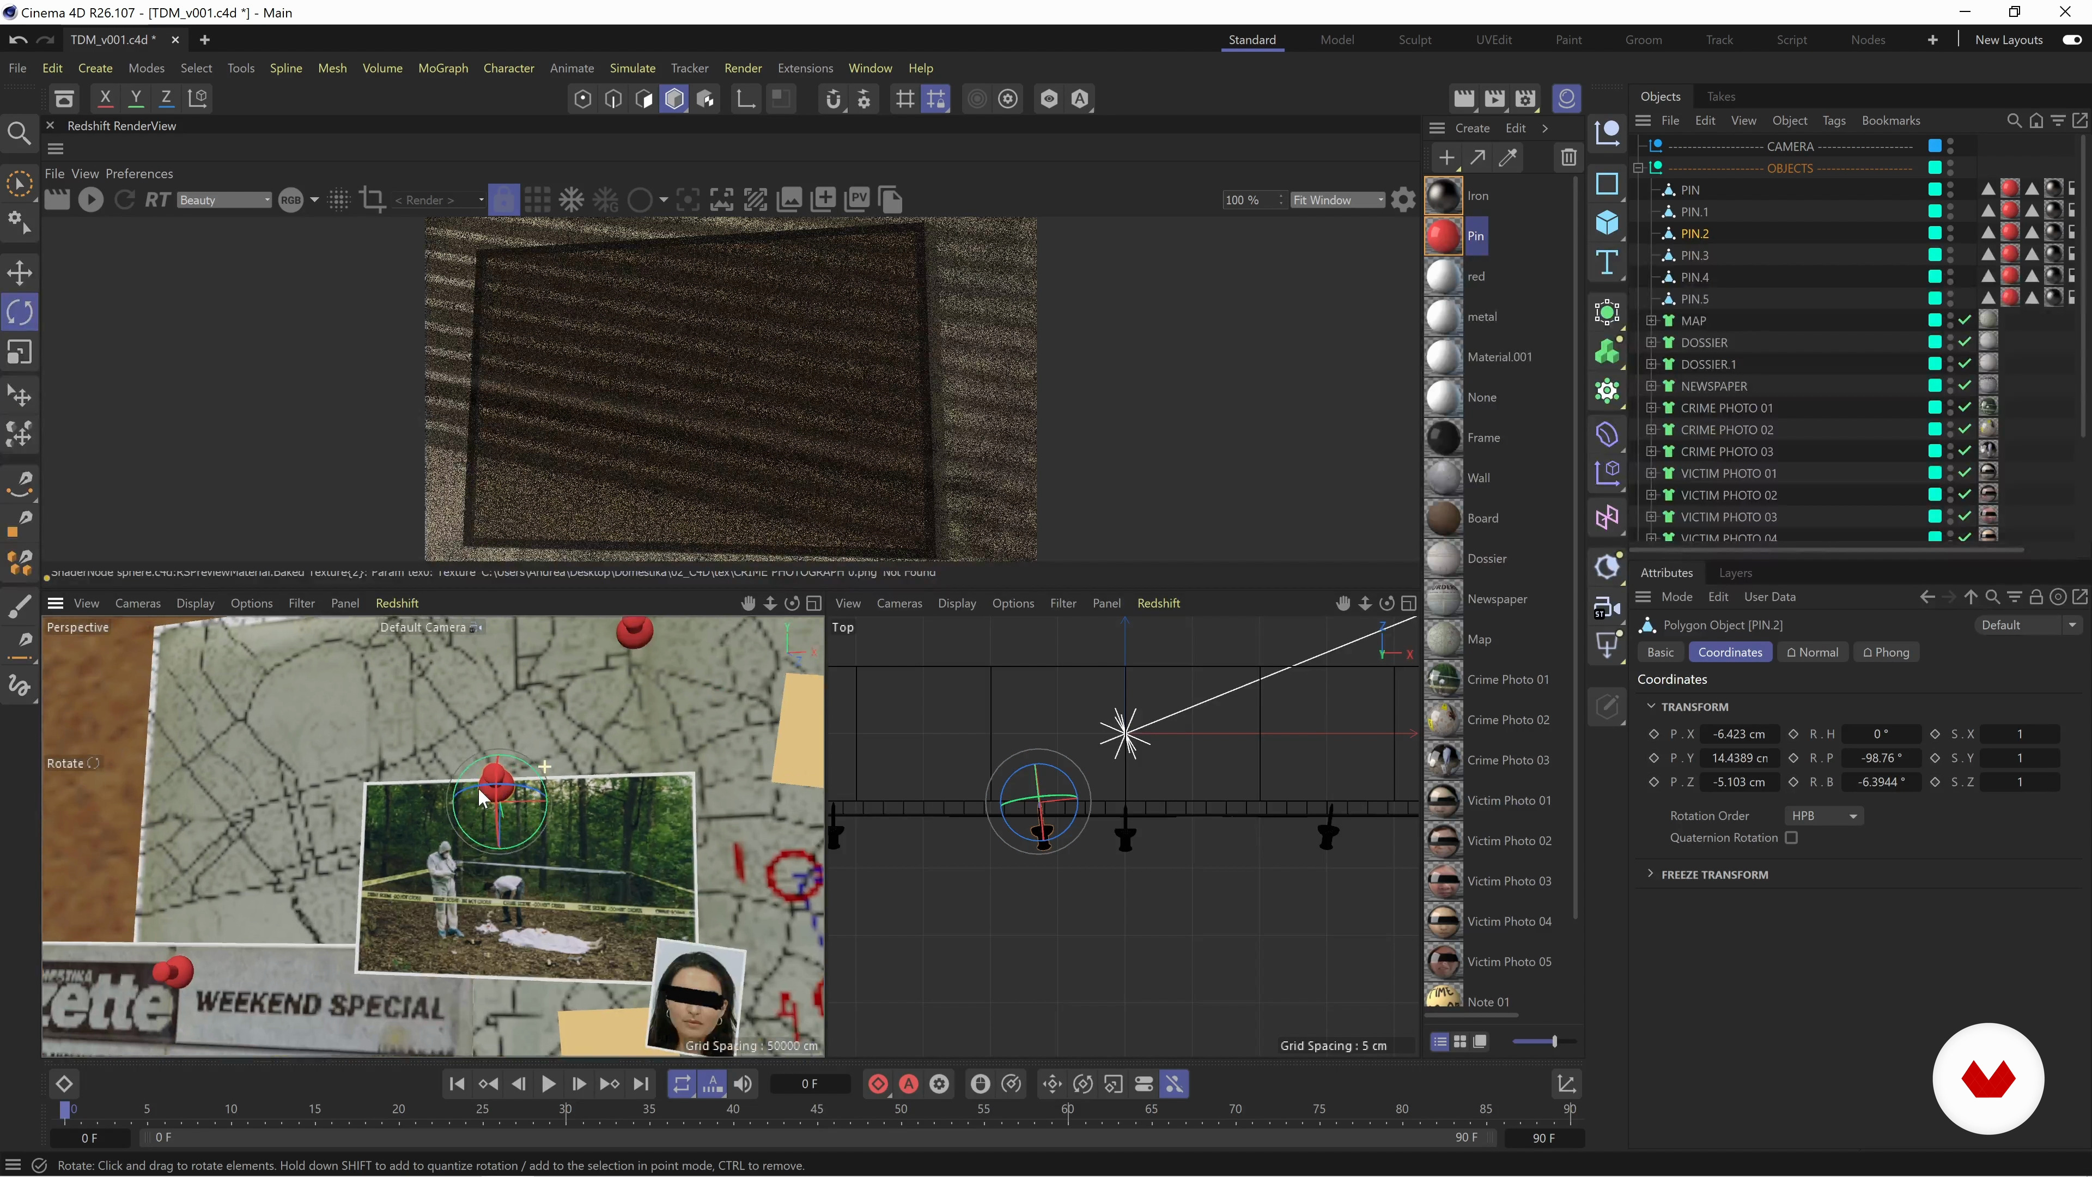Open the Fit Window zoom dropdown

tap(1337, 200)
